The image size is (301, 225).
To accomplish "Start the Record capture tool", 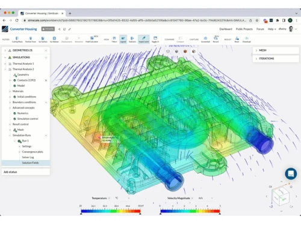I will tap(216, 39).
